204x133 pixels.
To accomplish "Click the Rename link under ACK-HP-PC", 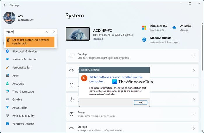I will click(98, 39).
